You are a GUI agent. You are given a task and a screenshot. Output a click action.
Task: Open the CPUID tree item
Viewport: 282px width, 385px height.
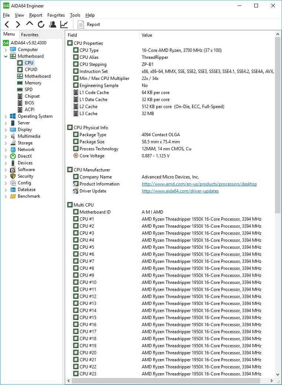pyautogui.click(x=31, y=70)
